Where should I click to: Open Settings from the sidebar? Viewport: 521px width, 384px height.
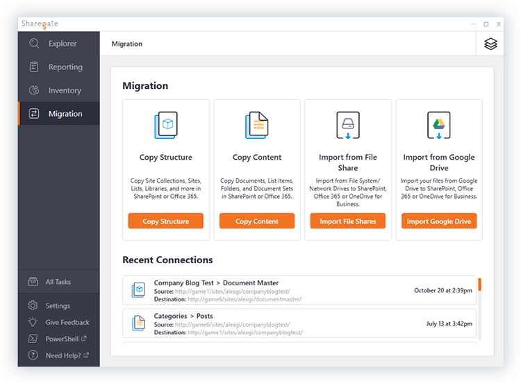[x=59, y=306]
